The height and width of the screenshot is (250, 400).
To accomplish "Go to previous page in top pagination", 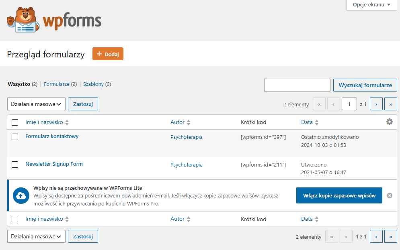I will pyautogui.click(x=333, y=104).
